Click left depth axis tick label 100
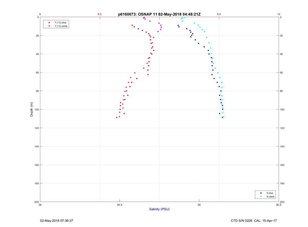 (36, 110)
